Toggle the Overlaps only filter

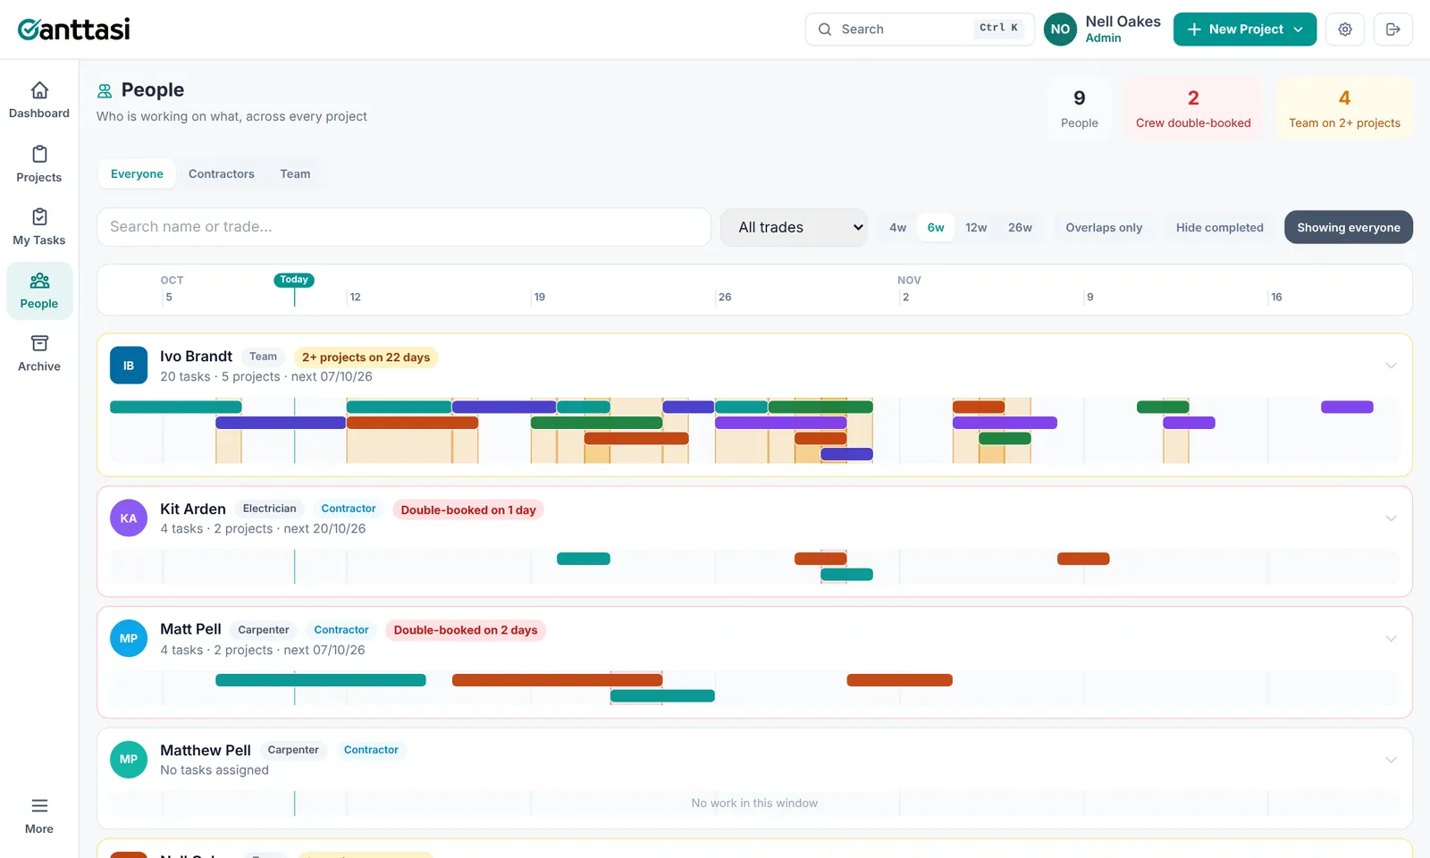tap(1104, 228)
